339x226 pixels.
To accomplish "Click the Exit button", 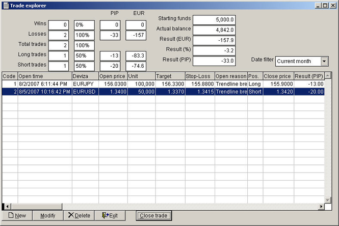I will coord(110,215).
